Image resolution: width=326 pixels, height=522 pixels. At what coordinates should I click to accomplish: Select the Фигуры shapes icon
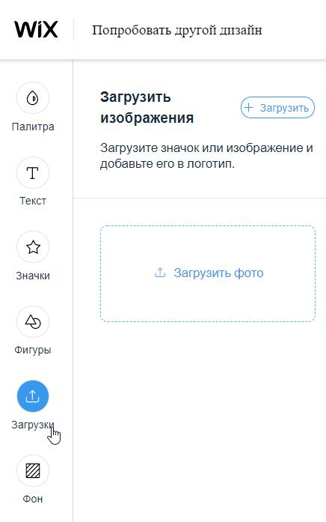pyautogui.click(x=33, y=321)
